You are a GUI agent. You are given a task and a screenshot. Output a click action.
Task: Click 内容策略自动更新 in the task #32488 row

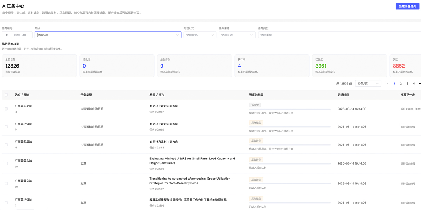(x=92, y=145)
